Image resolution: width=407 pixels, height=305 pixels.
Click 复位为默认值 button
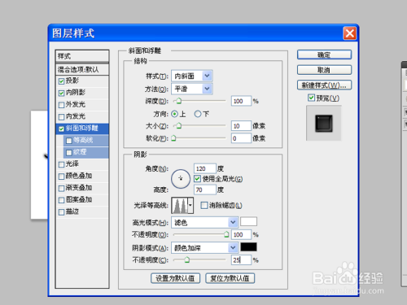[x=230, y=278]
